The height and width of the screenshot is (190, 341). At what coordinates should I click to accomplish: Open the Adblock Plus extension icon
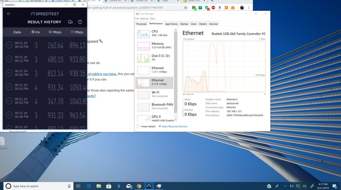tap(213, 7)
